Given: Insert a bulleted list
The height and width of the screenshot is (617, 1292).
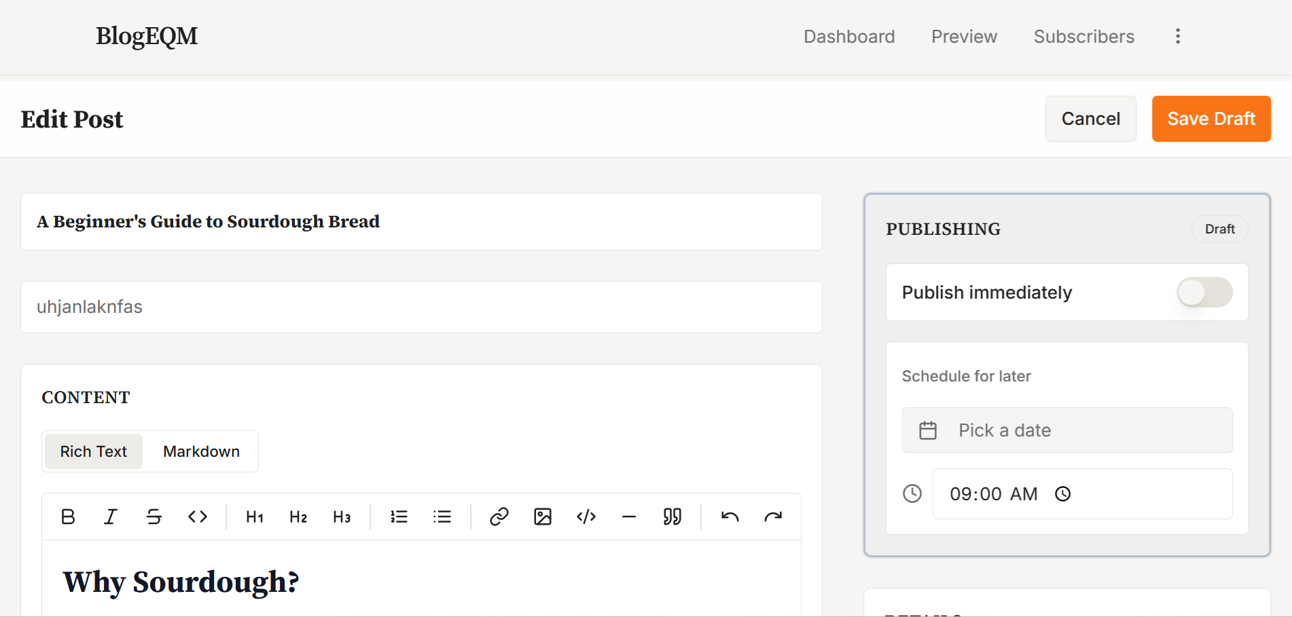Looking at the screenshot, I should 442,517.
